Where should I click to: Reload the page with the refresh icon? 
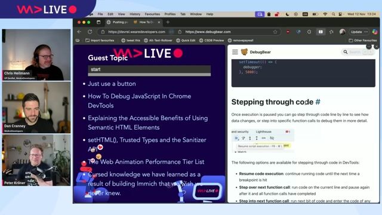[90, 32]
